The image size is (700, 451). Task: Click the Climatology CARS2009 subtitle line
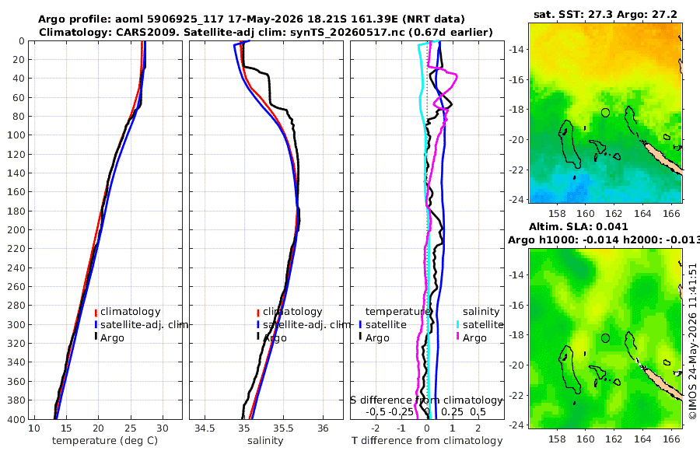pos(266,32)
